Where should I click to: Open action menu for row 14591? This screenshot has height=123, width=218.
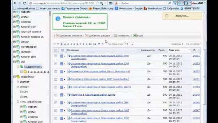pyautogui.click(x=62, y=56)
